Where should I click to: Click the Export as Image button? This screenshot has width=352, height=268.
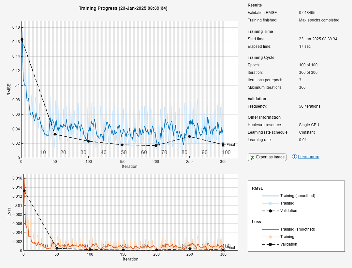point(267,157)
